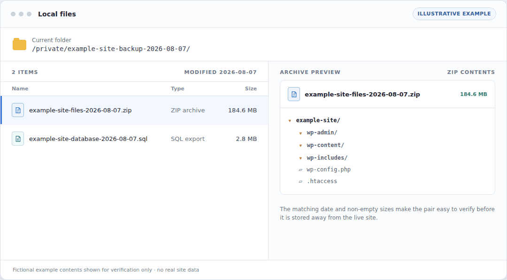Click the zip file icon in file list
This screenshot has height=280, width=507.
(18, 110)
